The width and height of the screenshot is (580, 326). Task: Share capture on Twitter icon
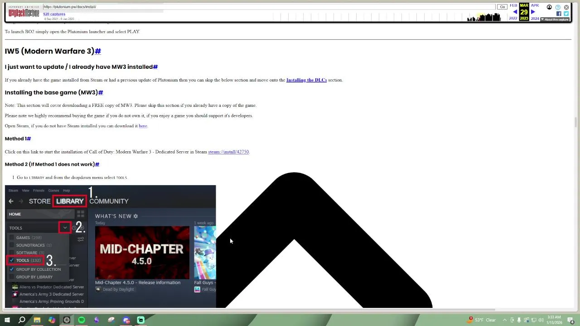[566, 14]
